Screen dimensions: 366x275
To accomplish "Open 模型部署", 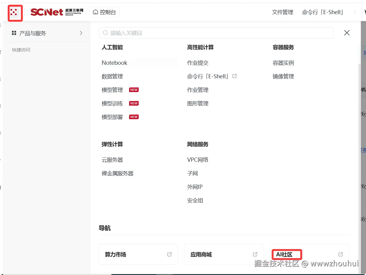I will pyautogui.click(x=112, y=117).
